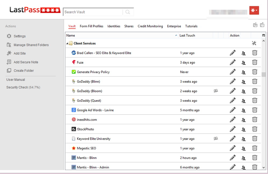Viewport: 268px width, 174px height.
Task: Select the IStockPhoto entry name
Action: click(85, 129)
